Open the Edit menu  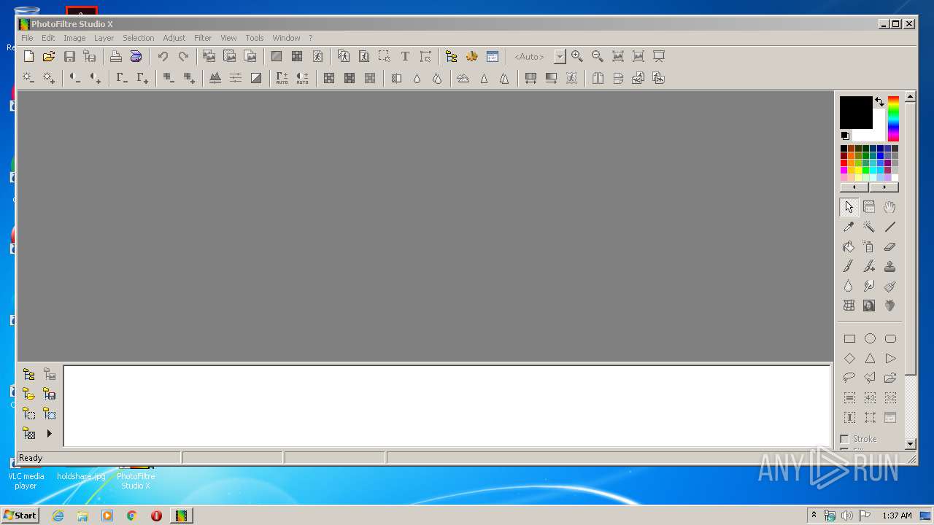pyautogui.click(x=48, y=38)
